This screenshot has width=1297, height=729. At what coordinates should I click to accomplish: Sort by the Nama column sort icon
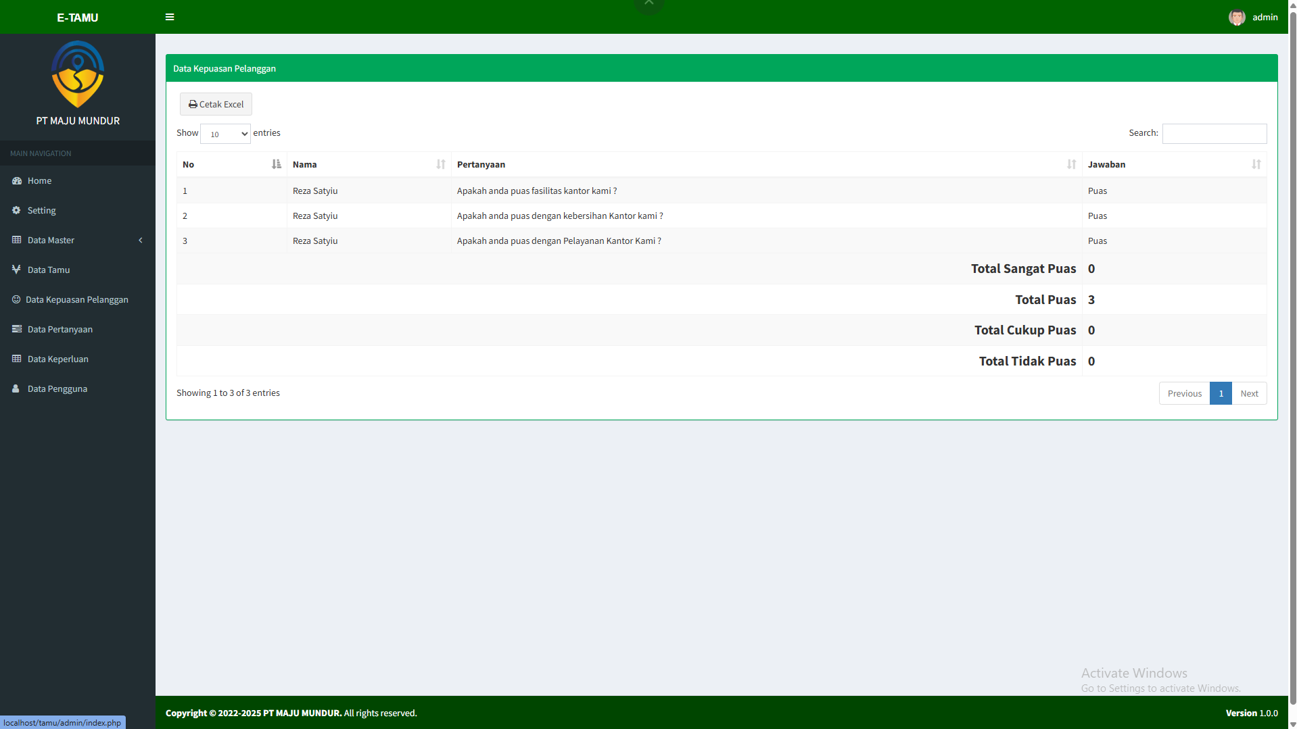coord(441,164)
